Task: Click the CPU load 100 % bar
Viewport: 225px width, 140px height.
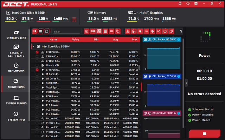Action: [43, 21]
